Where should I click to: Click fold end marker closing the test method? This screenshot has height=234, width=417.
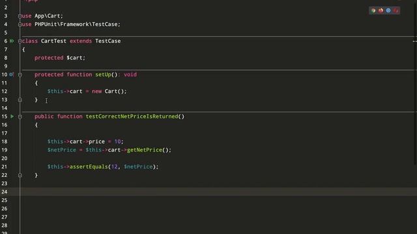[20, 175]
